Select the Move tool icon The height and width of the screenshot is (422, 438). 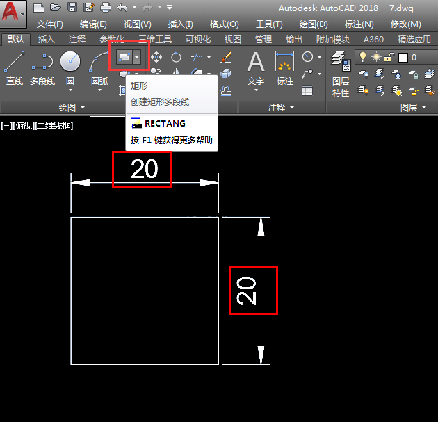click(x=156, y=57)
